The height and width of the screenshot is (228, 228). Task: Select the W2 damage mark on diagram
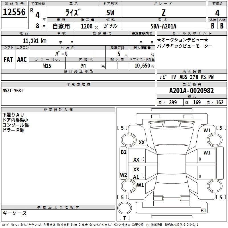click(x=123, y=175)
